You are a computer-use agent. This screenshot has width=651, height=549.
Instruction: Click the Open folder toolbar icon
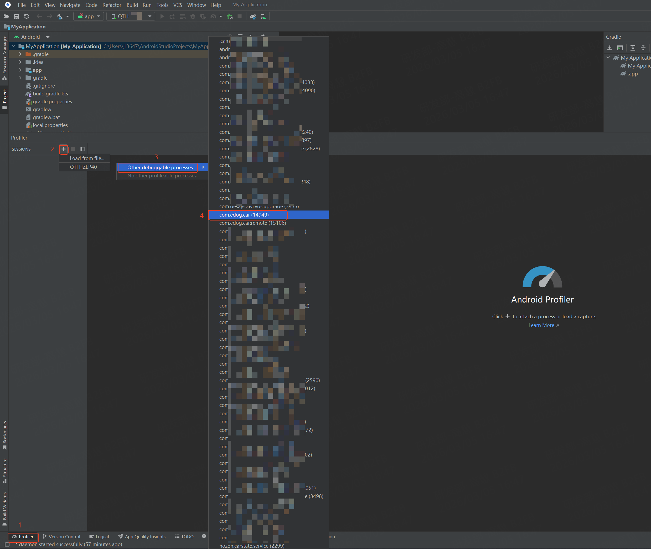click(6, 17)
